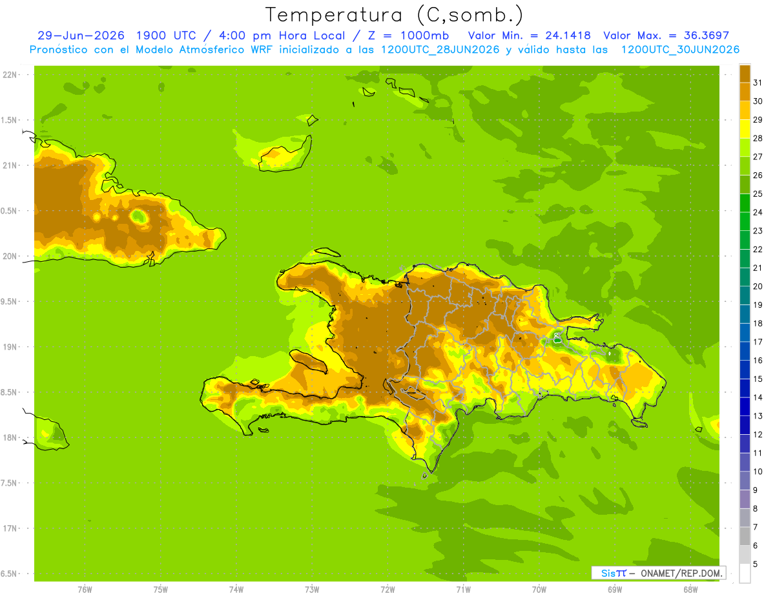Screen dimensions: 775x598
Task: Click the "21N" latitude axis label
Action: 10,165
